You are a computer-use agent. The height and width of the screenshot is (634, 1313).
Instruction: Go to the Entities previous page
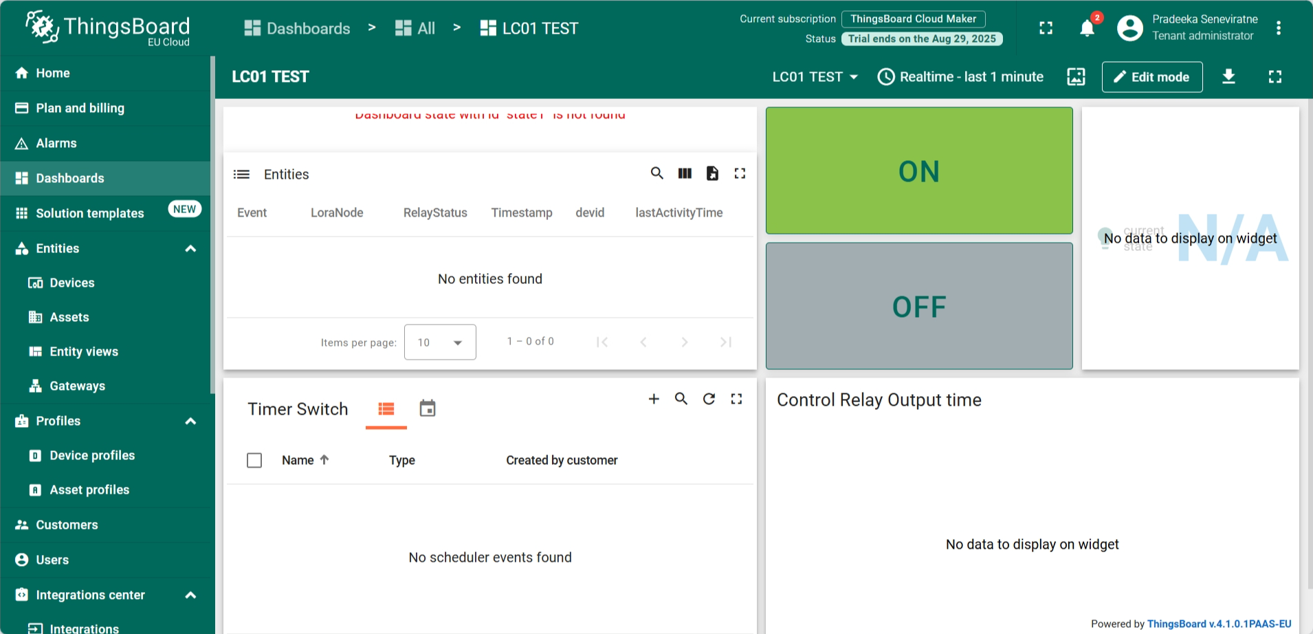point(643,342)
